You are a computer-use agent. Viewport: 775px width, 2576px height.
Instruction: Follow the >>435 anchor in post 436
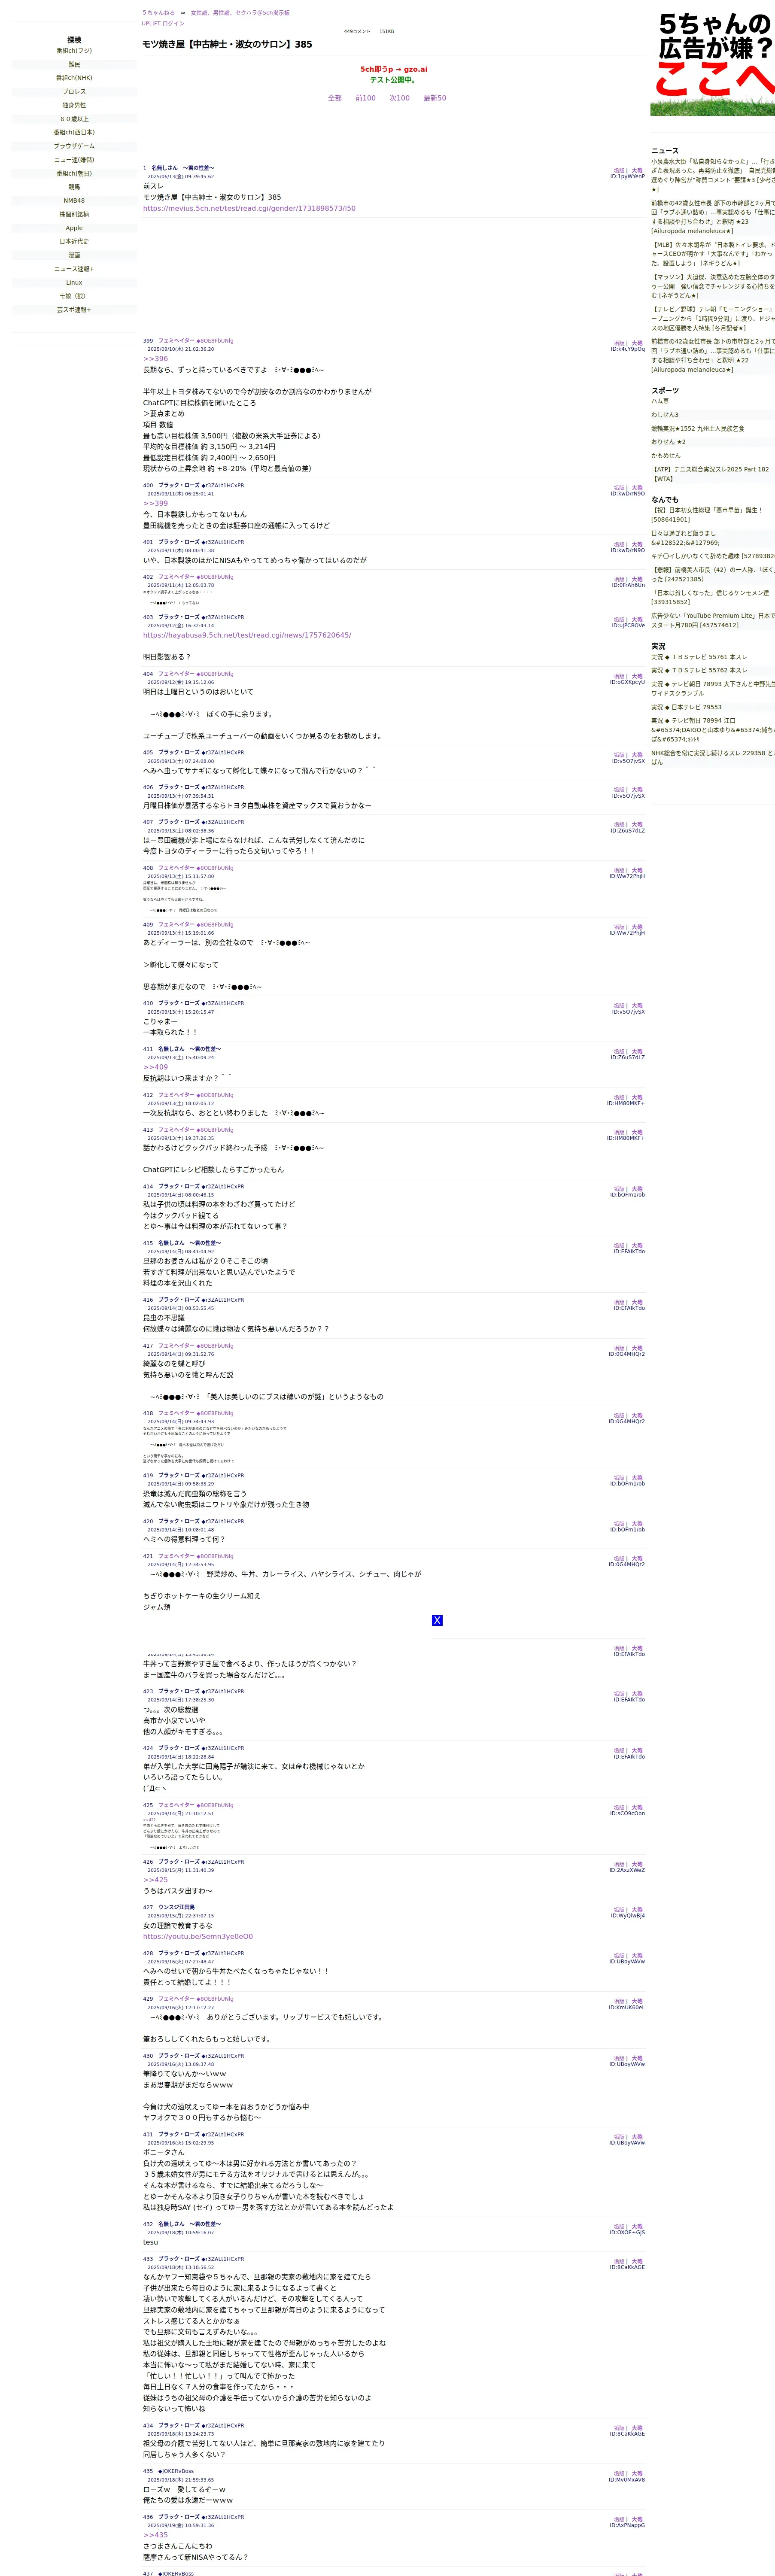point(155,2535)
